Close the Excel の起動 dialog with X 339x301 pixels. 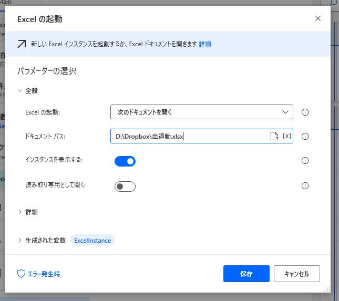click(x=318, y=18)
